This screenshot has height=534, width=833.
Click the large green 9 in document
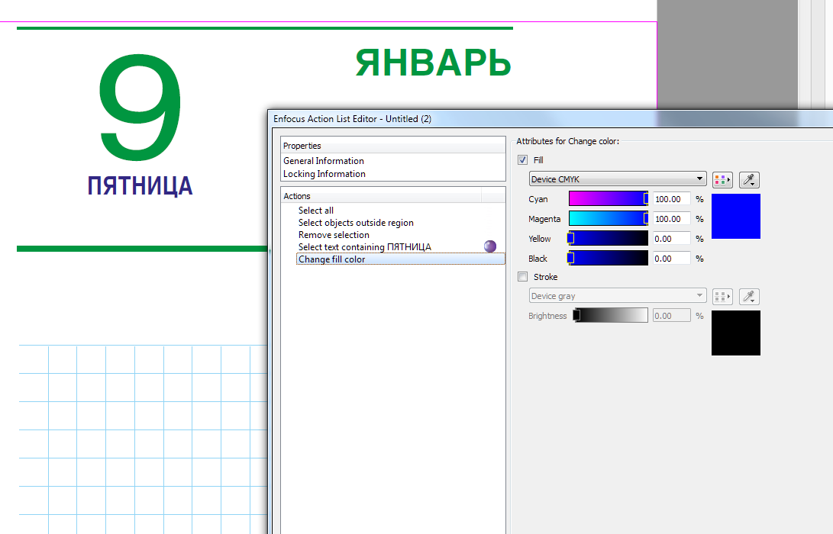140,108
